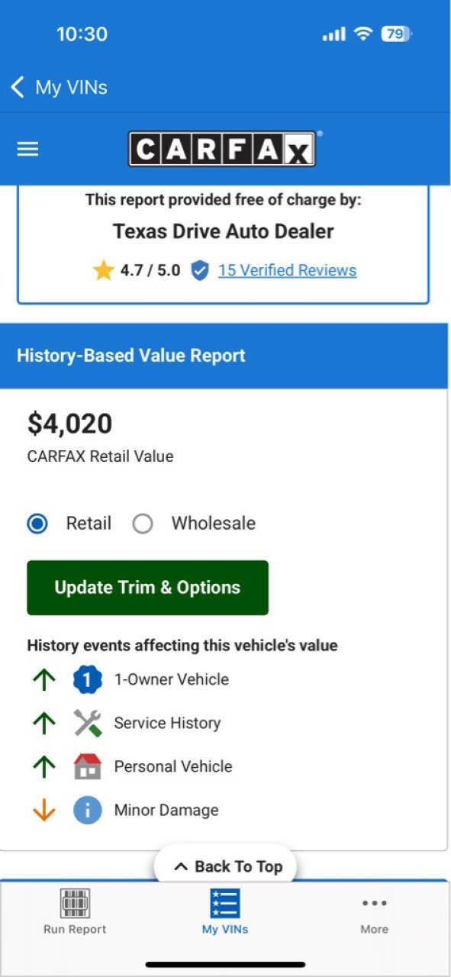Tap the More ellipsis icon
The width and height of the screenshot is (451, 977).
(374, 903)
